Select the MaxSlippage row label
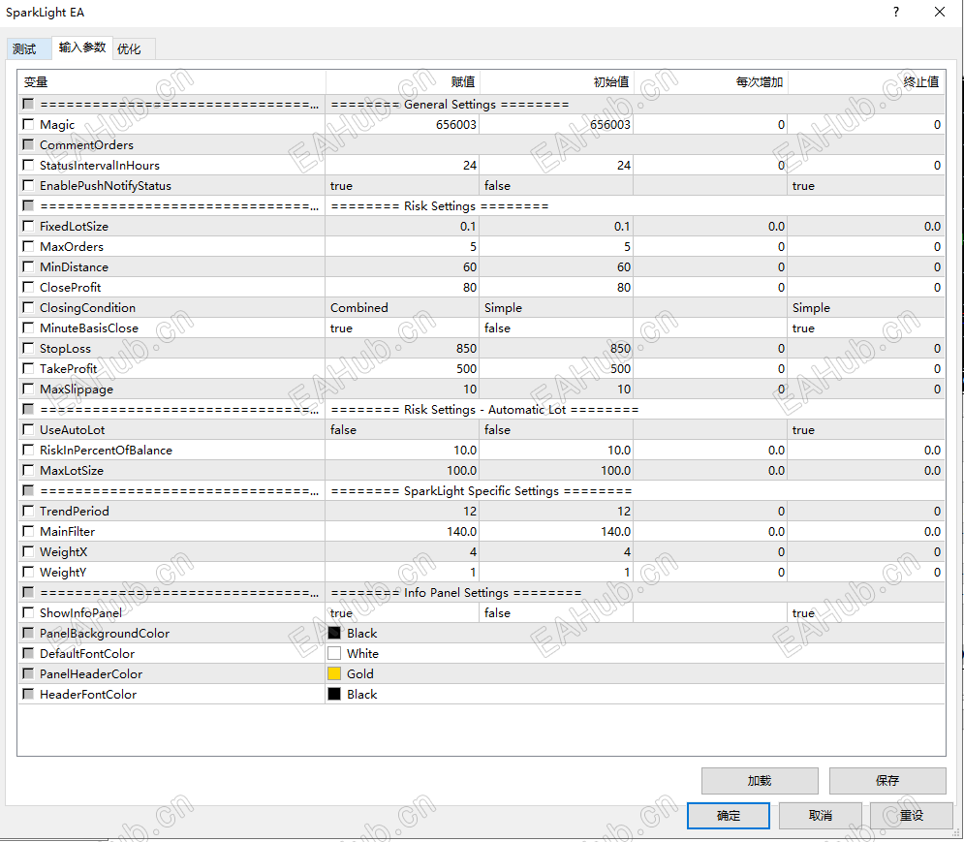 77,389
